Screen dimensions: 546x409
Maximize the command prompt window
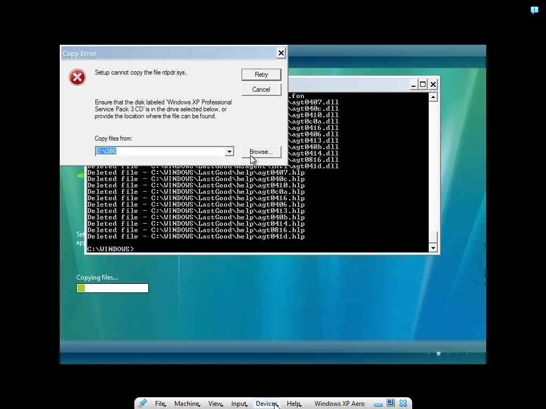[423, 85]
